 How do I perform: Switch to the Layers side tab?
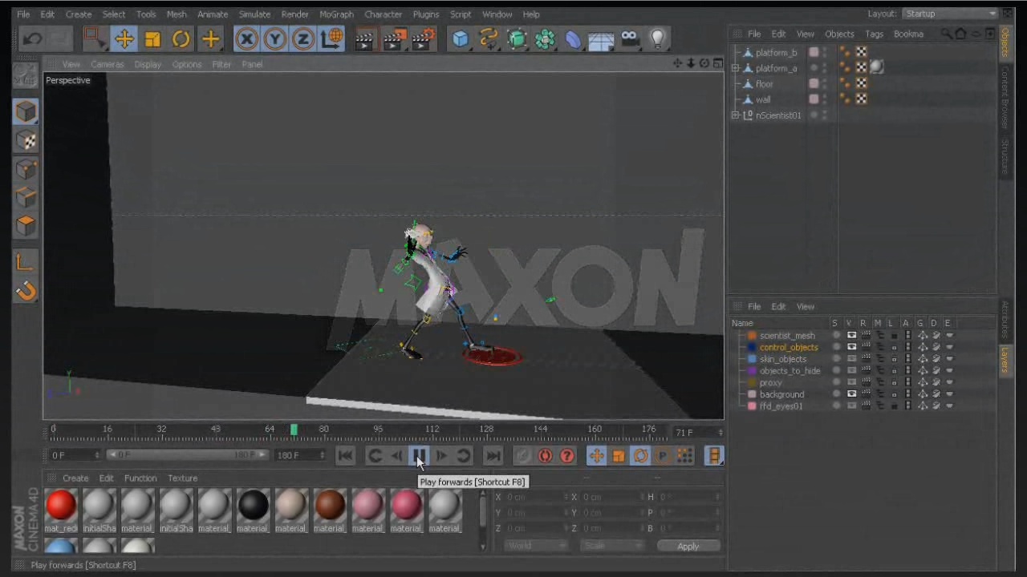pyautogui.click(x=1004, y=360)
